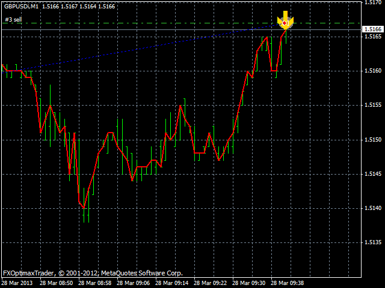This screenshot has width=385, height=288.
Task: Select the red trade entry marker
Action: [x=285, y=23]
